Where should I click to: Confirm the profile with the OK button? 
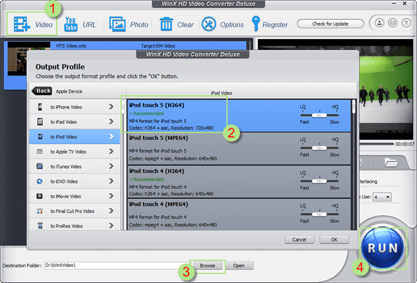[334, 239]
